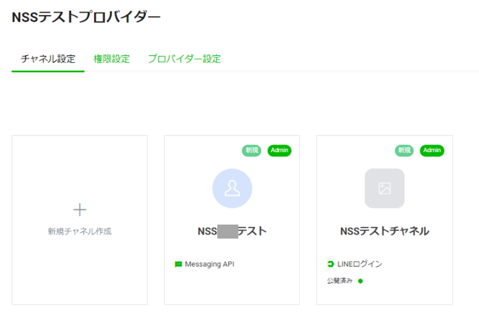This screenshot has width=479, height=320.
Task: Click the LINEログイン label text
Action: (360, 264)
